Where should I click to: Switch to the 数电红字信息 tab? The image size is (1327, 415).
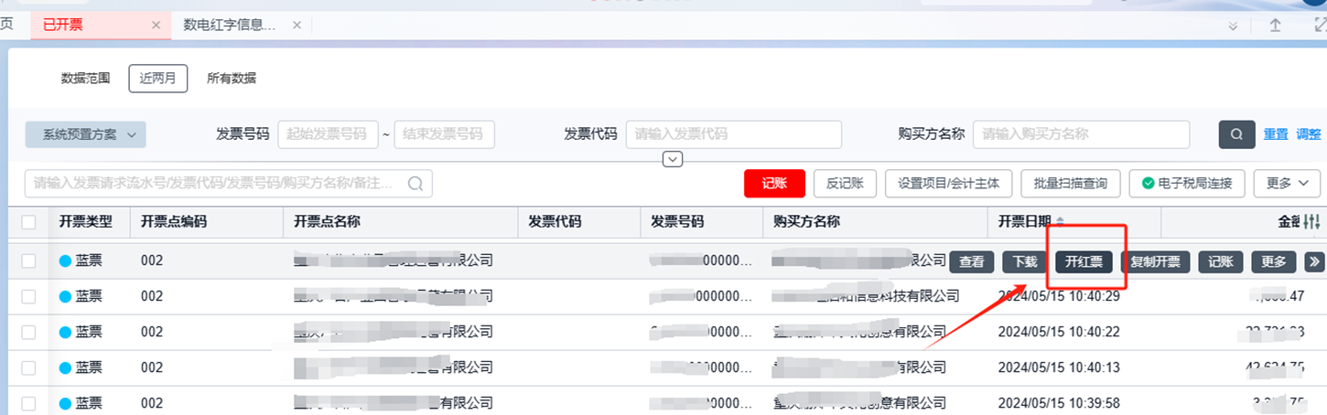229,26
